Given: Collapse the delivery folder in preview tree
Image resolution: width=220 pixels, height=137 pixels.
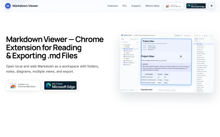Looking at the screenshot, I should pyautogui.click(x=126, y=58).
